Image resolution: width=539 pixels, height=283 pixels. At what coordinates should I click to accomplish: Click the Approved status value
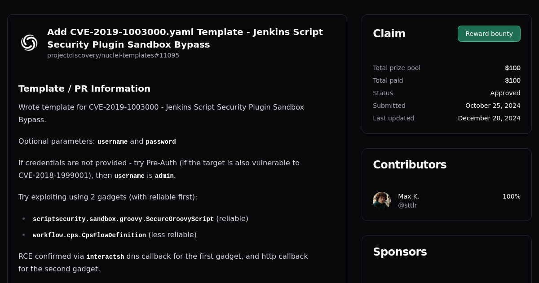[505, 93]
